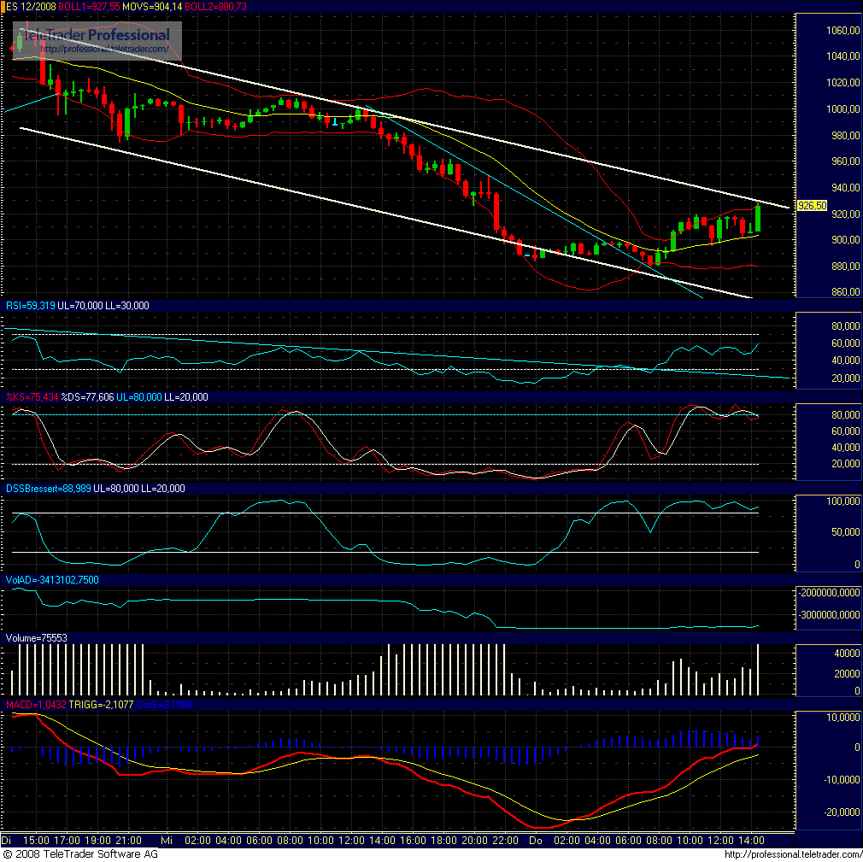The image size is (863, 862).
Task: Click the 860,00 price axis label
Action: tap(845, 291)
